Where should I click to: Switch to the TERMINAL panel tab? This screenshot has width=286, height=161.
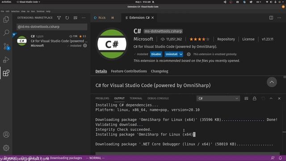(x=136, y=98)
